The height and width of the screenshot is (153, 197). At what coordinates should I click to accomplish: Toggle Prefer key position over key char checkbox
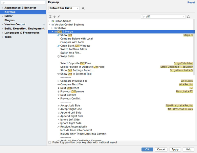click(x=50, y=142)
